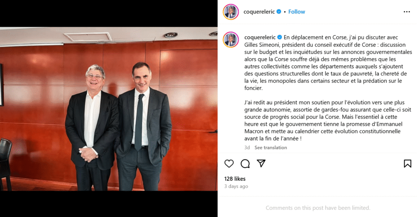417x217 pixels.
Task: Click coquereleric username in the caption
Action: tap(260, 37)
